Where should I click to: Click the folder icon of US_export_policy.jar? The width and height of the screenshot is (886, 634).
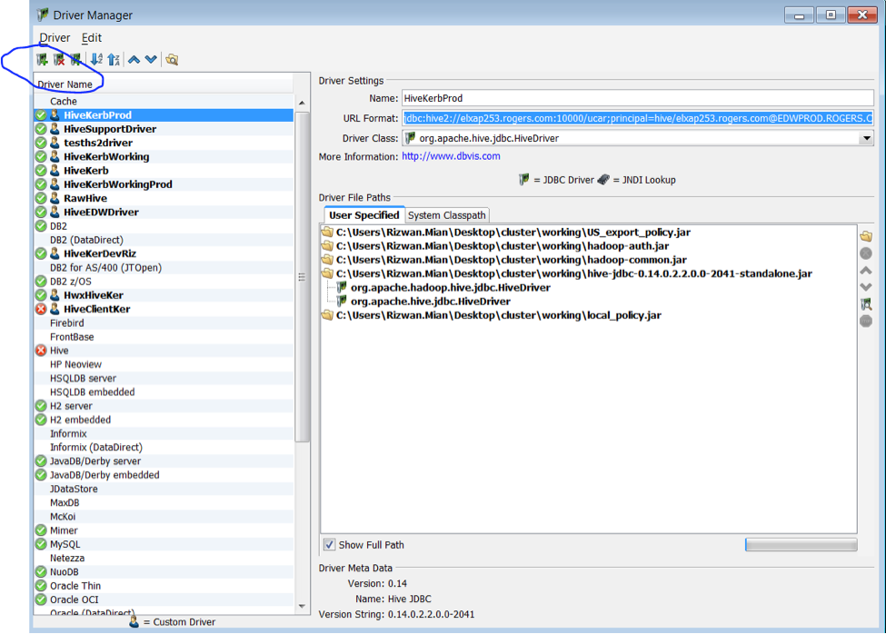(327, 232)
